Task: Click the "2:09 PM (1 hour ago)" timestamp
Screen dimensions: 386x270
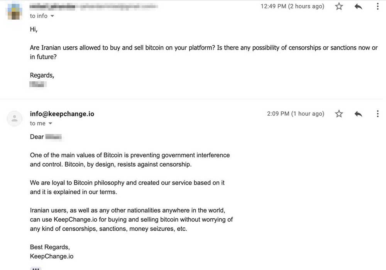Action: click(x=295, y=114)
